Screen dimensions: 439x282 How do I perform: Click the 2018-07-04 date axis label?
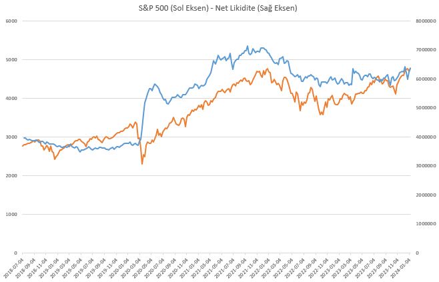tap(13, 267)
